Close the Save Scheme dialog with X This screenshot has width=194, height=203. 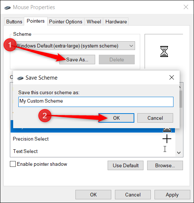pyautogui.click(x=172, y=77)
